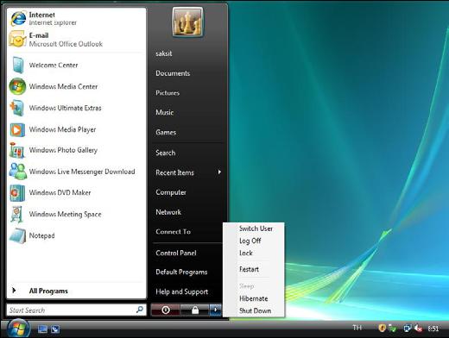Launch Windows Media Center
Image resolution: width=449 pixels, height=338 pixels.
[x=76, y=86]
